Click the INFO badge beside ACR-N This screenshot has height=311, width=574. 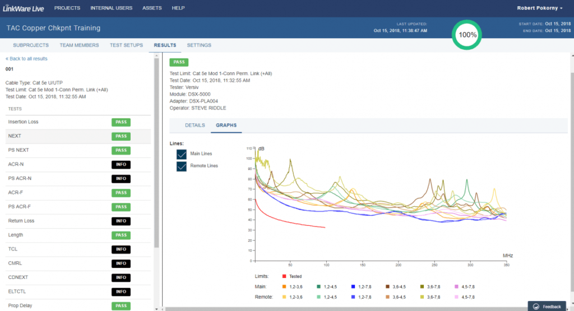[121, 165]
